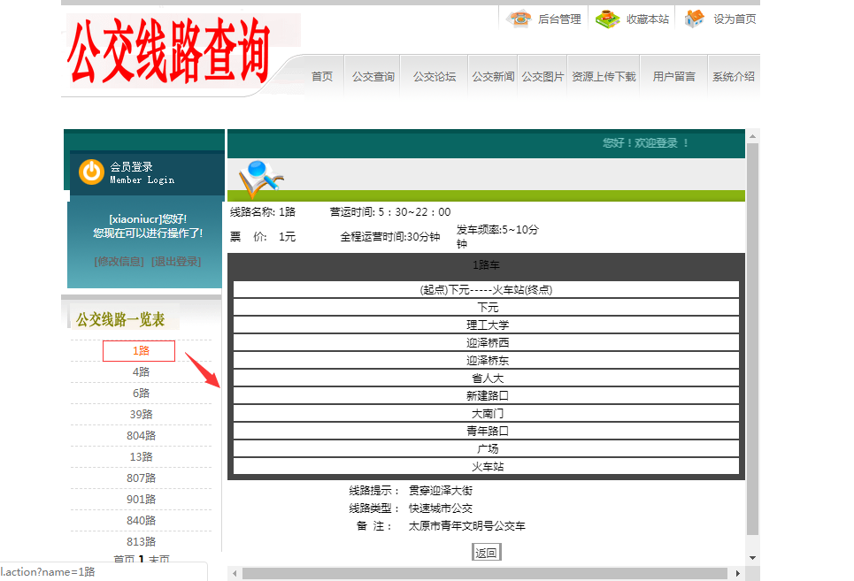Click the horizontal scrollbar right arrow
This screenshot has height=581, width=854.
pyautogui.click(x=737, y=573)
